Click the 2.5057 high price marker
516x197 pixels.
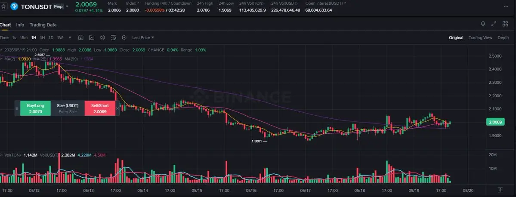(x=39, y=55)
